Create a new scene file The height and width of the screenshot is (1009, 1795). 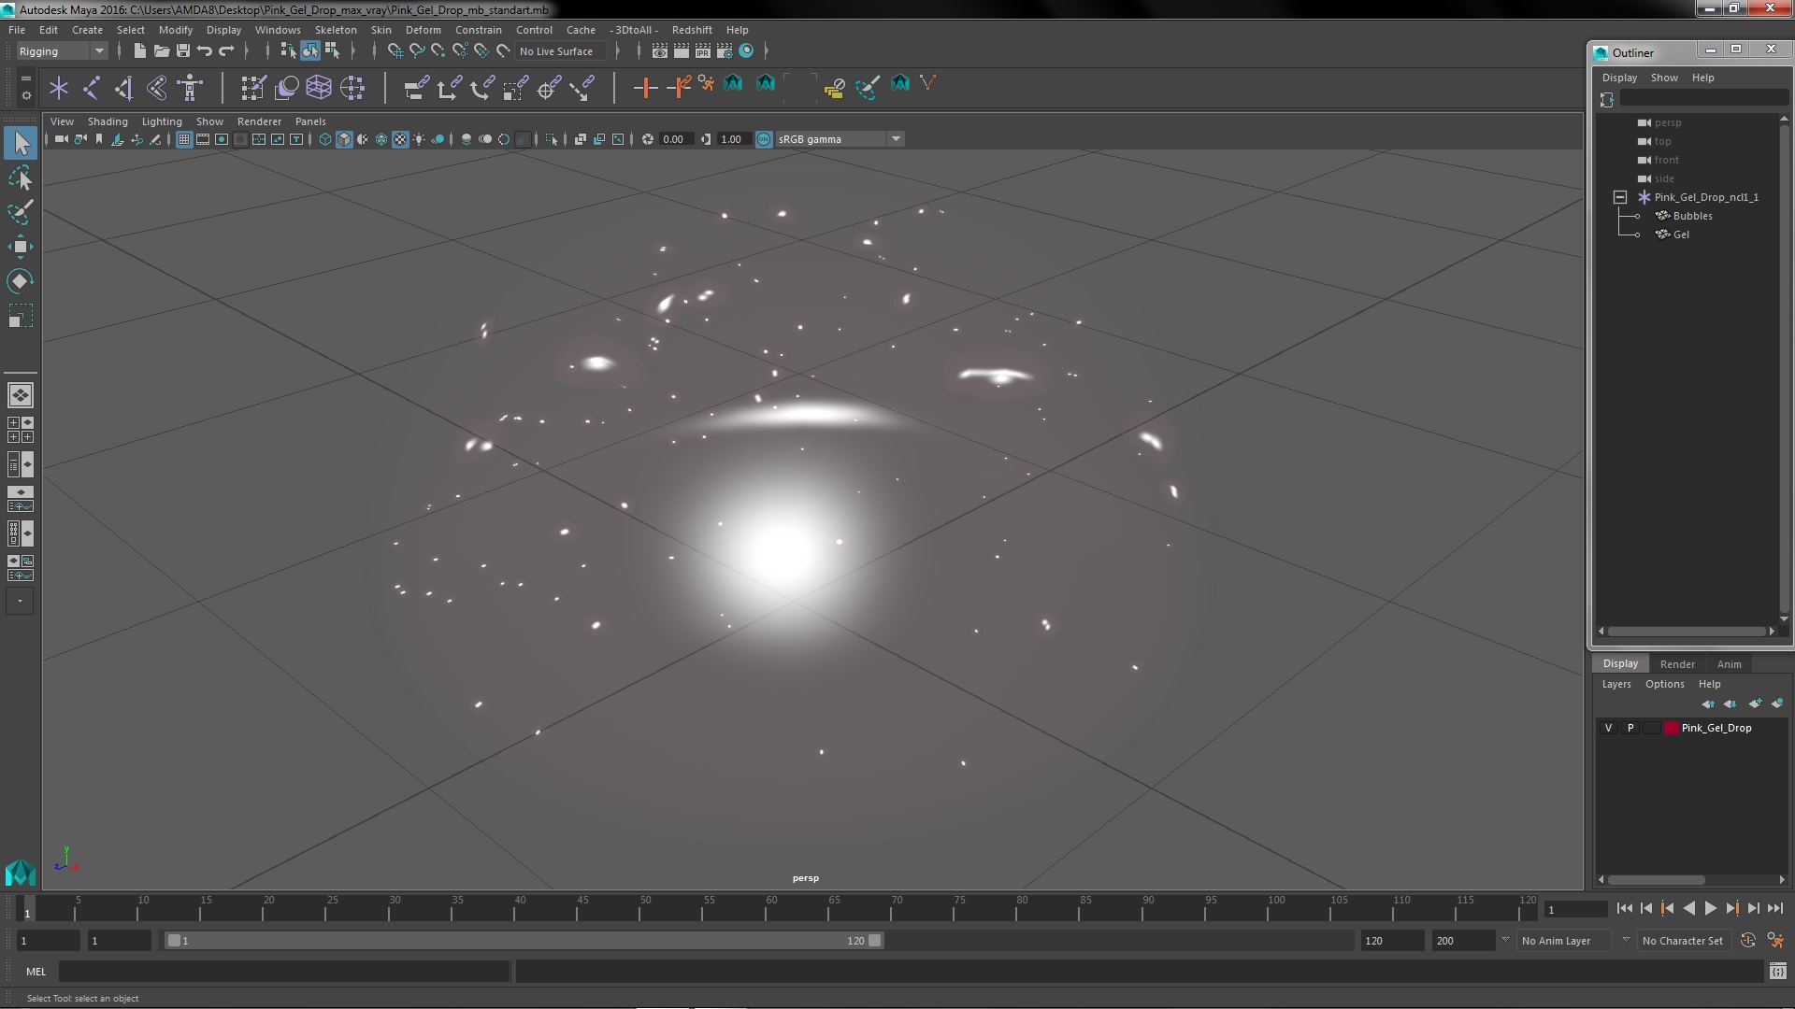pos(139,51)
